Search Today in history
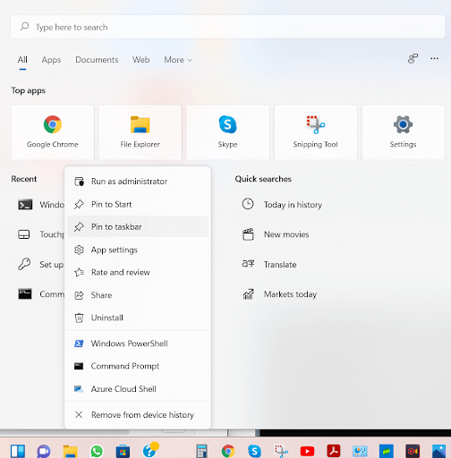The height and width of the screenshot is (458, 451). click(293, 205)
